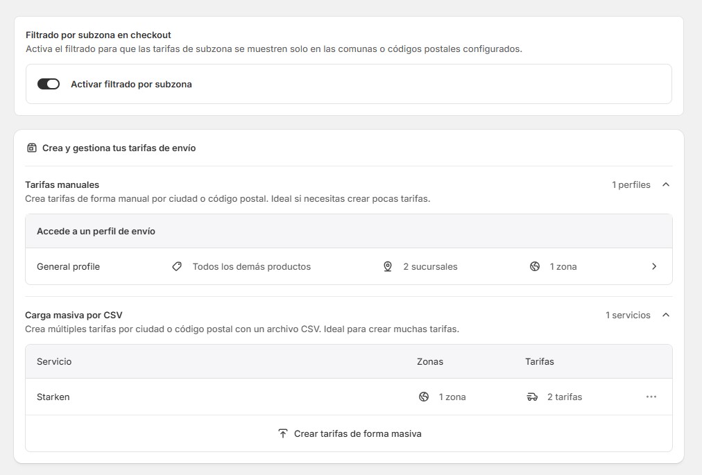Open the General profile shipping profile
This screenshot has height=475, width=702.
click(x=349, y=266)
